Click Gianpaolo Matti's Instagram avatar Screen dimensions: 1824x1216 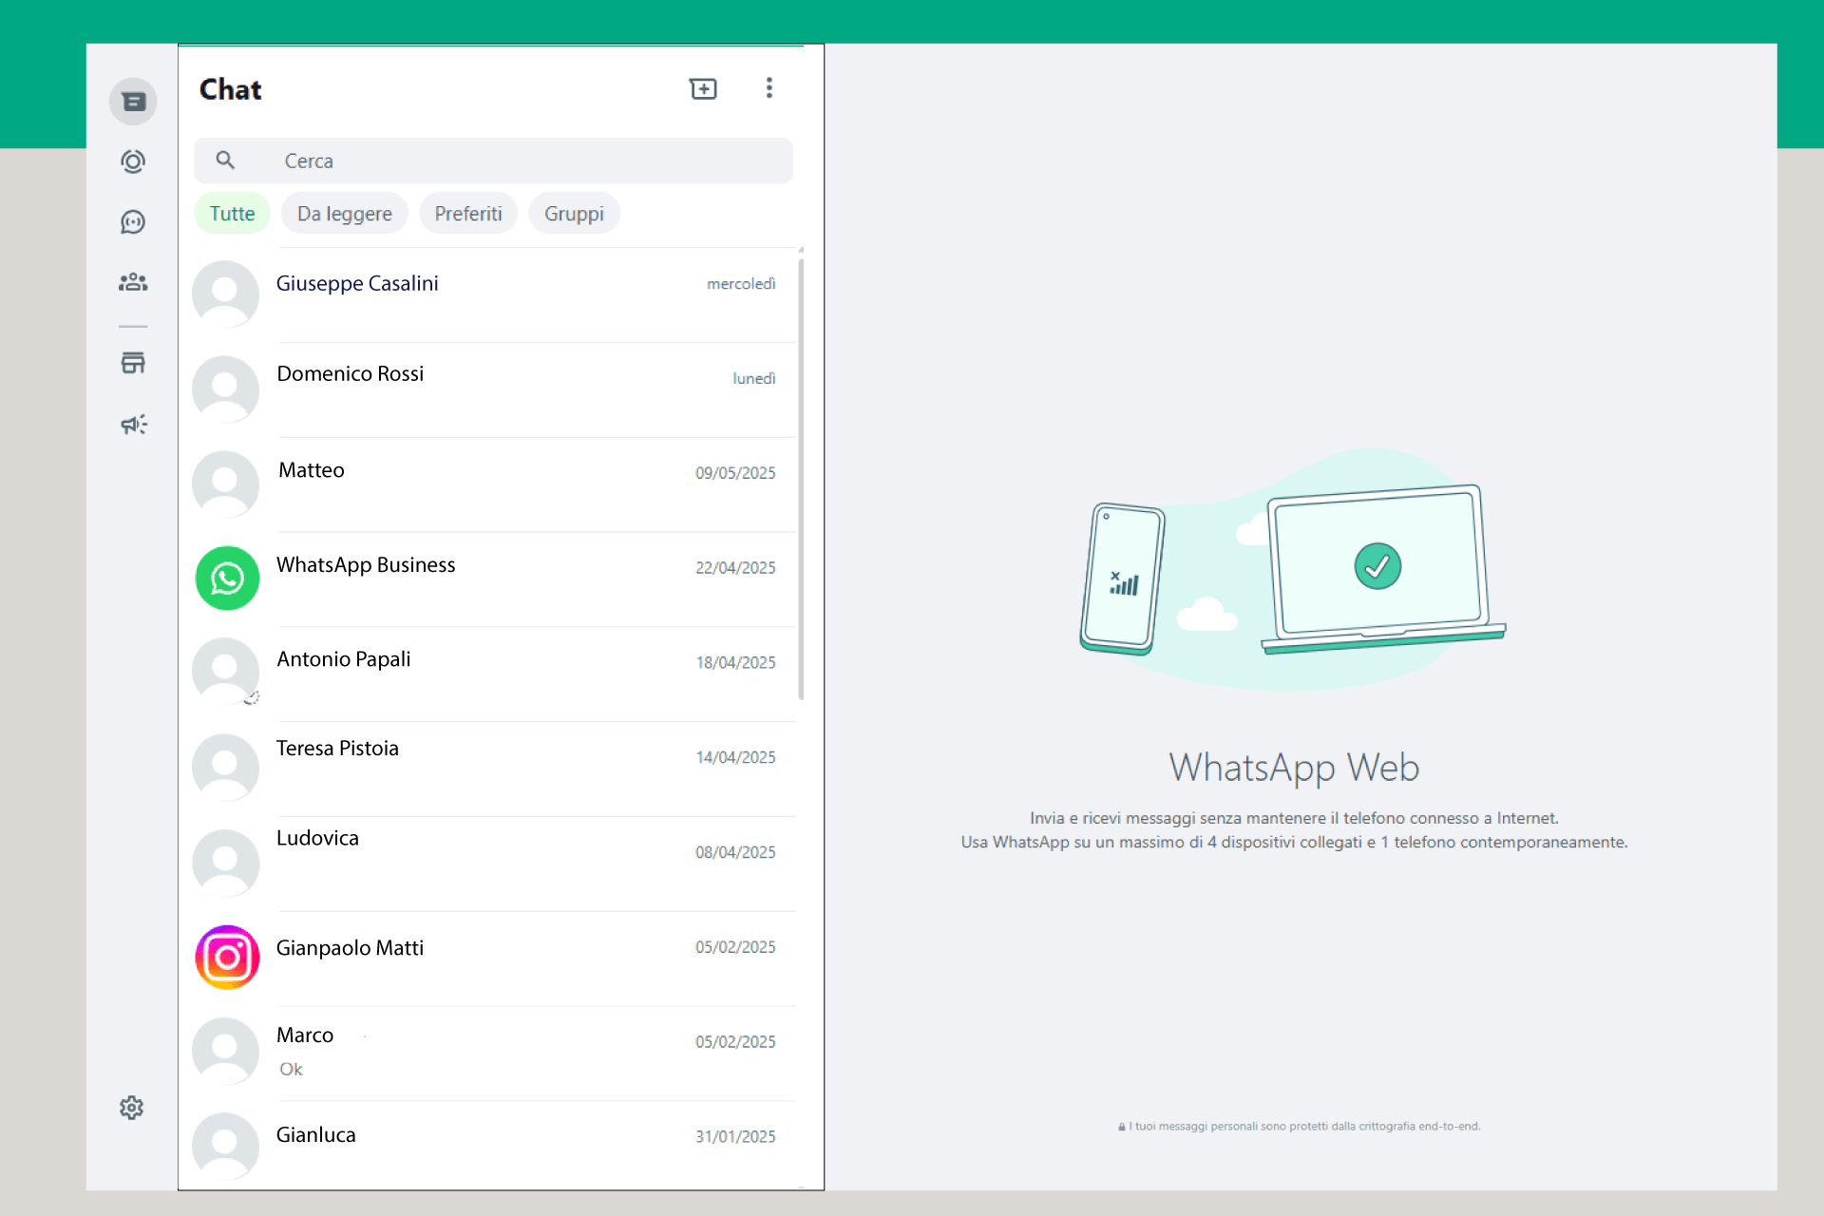point(227,958)
